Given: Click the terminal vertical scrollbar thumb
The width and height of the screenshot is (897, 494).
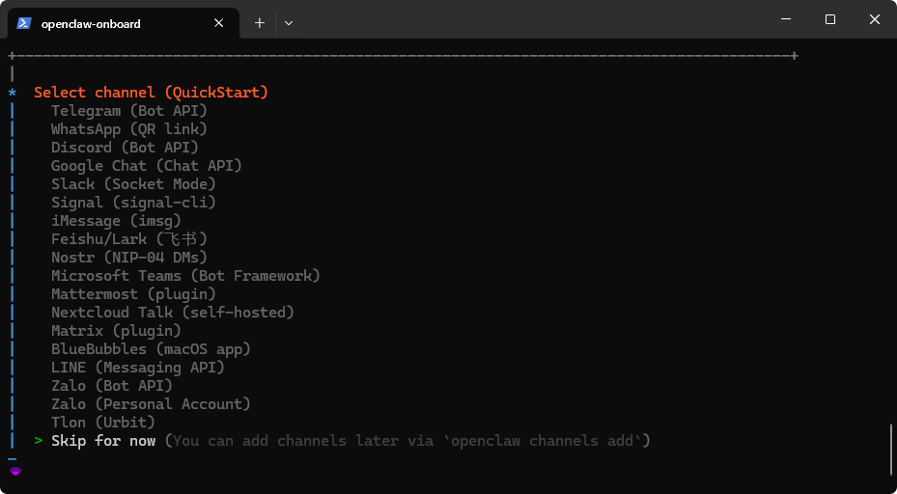Looking at the screenshot, I should click(x=890, y=449).
